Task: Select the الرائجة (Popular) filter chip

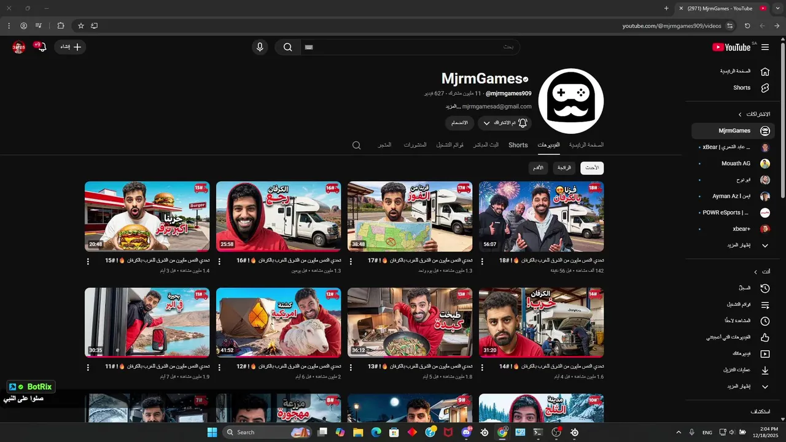Action: point(564,168)
